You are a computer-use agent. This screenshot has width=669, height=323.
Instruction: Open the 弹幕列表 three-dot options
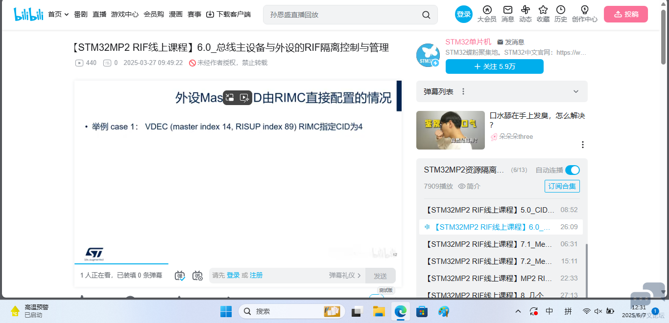pos(463,91)
